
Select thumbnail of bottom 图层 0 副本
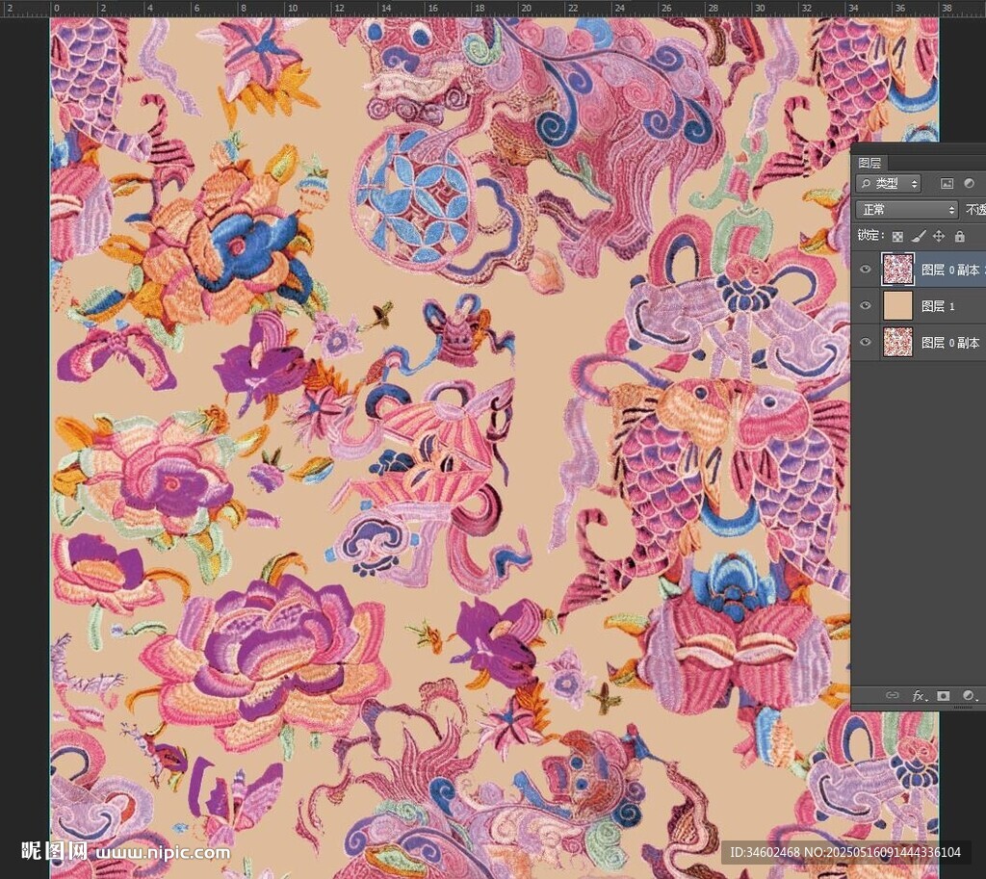coord(897,342)
